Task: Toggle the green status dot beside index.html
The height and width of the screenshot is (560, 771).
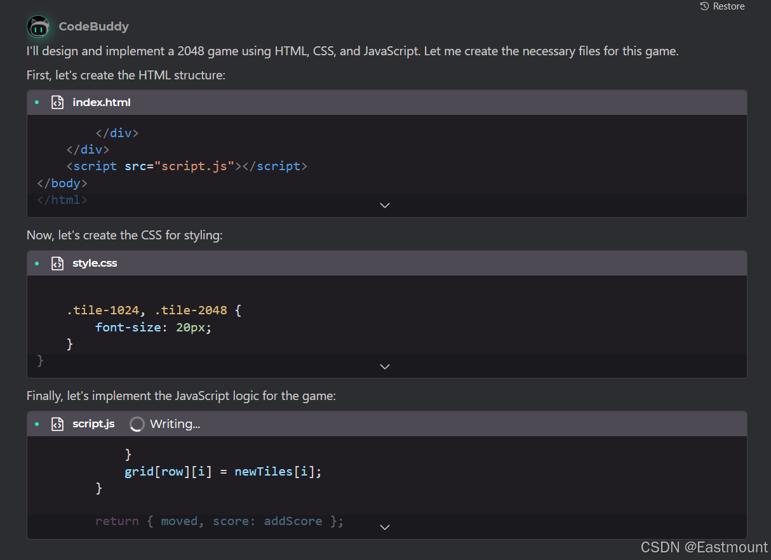Action: tap(37, 102)
